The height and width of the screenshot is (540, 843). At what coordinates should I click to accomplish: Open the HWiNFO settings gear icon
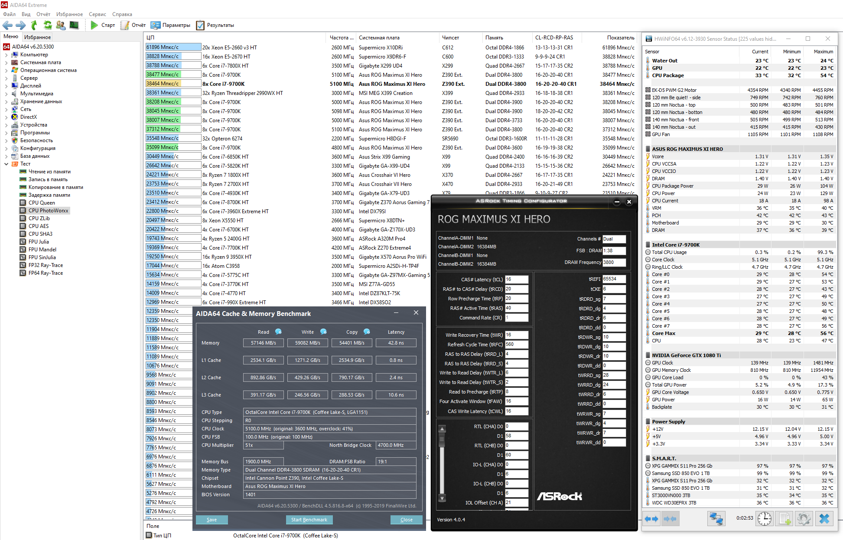tap(804, 518)
